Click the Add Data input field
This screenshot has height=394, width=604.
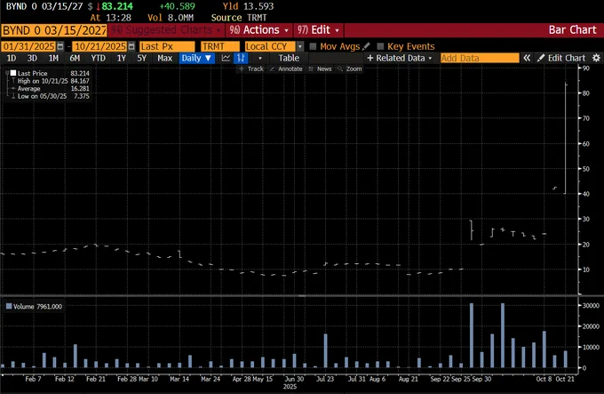[x=480, y=58]
